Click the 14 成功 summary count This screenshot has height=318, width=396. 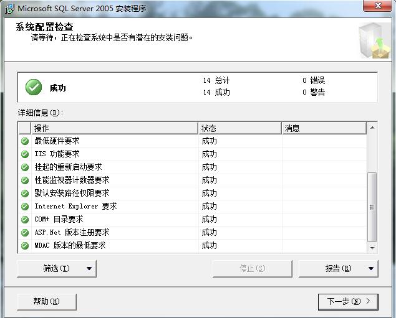216,93
